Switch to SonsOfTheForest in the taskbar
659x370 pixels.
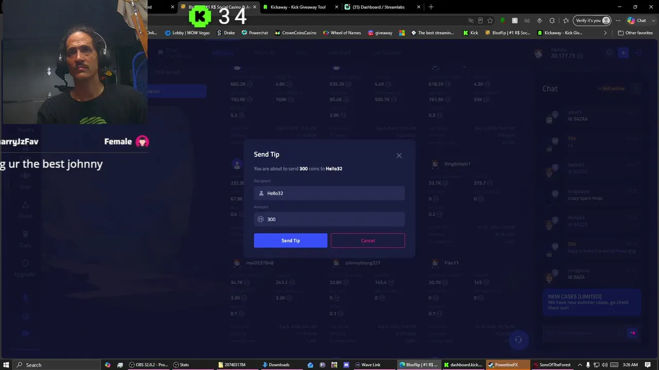click(553, 365)
